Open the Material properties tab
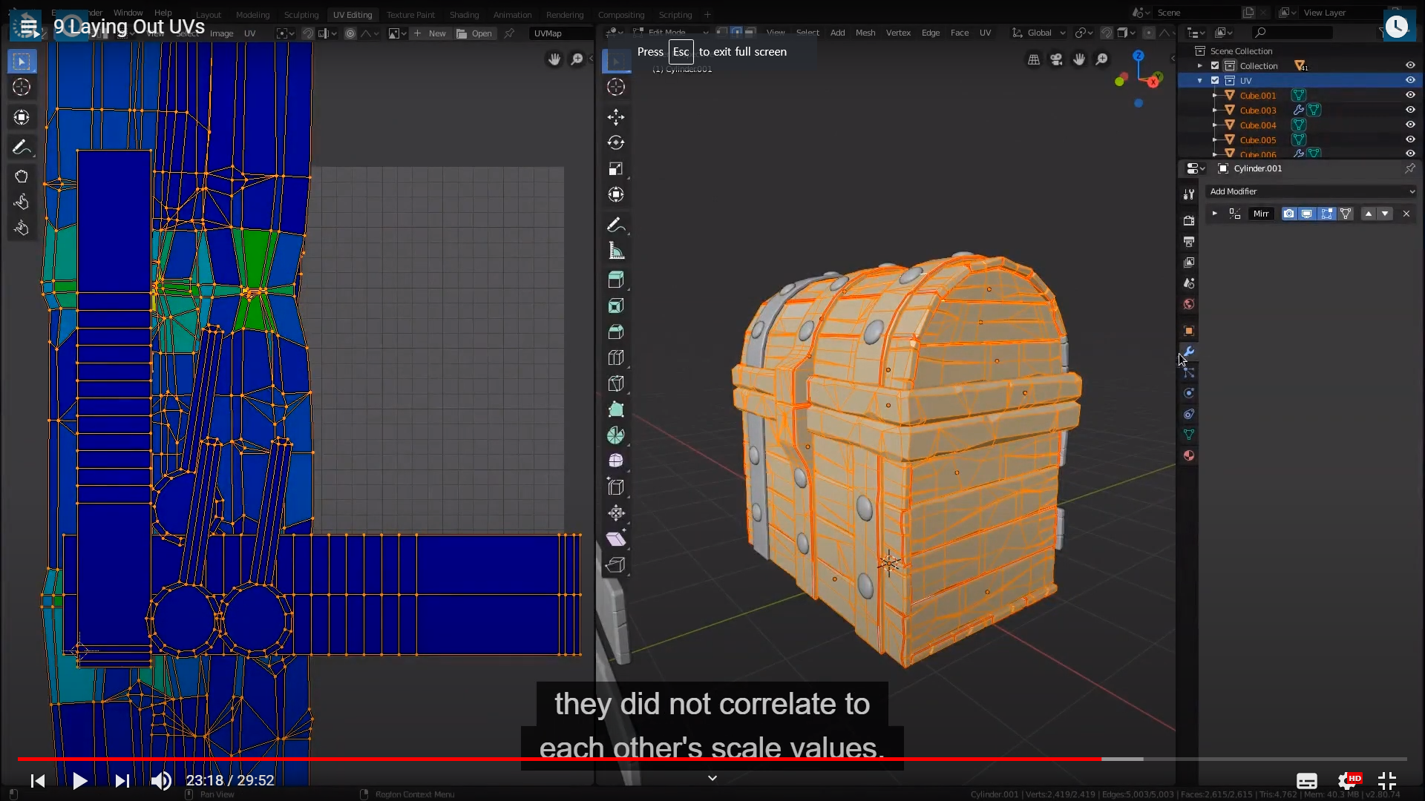The width and height of the screenshot is (1425, 801). 1188,455
